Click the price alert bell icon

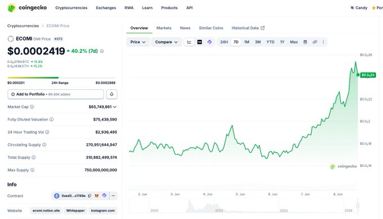pos(112,94)
